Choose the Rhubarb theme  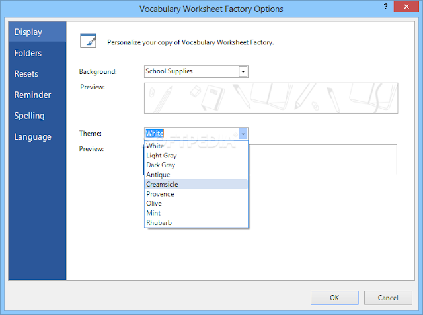(x=196, y=222)
